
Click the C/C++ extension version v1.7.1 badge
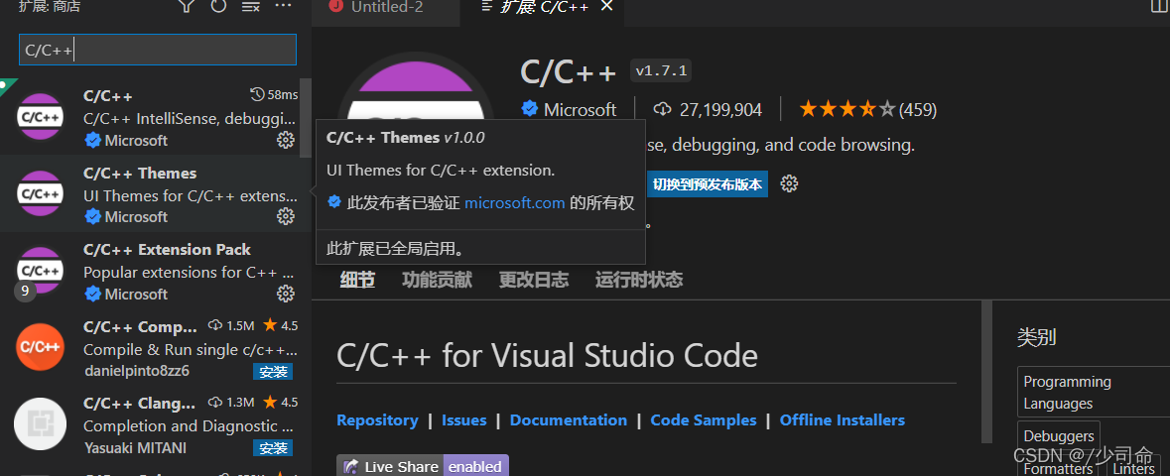click(x=661, y=70)
